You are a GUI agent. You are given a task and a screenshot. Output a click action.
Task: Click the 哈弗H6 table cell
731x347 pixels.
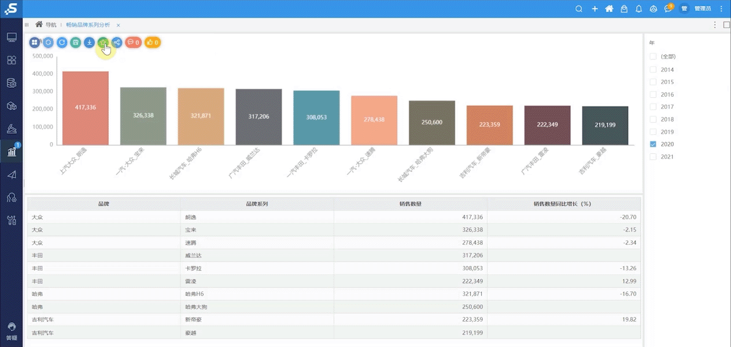tap(257, 294)
